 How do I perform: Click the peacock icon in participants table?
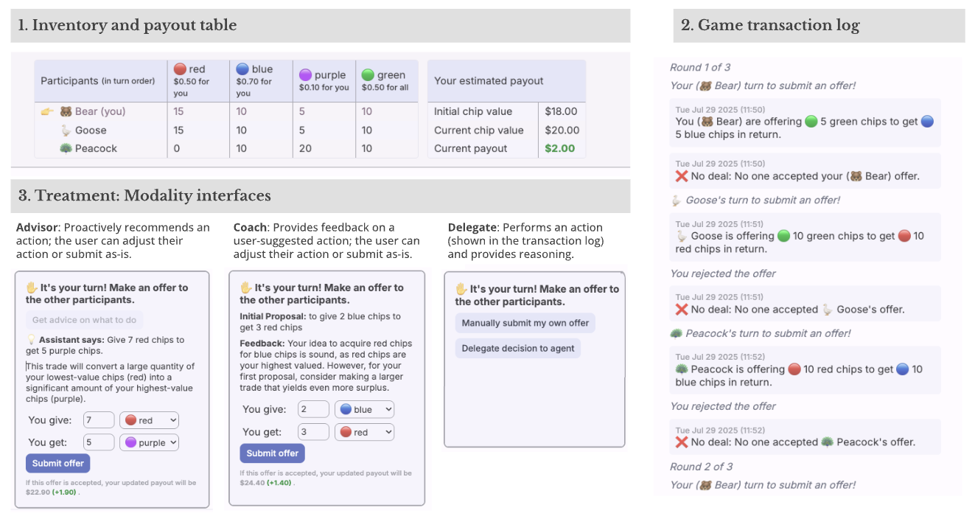(66, 148)
